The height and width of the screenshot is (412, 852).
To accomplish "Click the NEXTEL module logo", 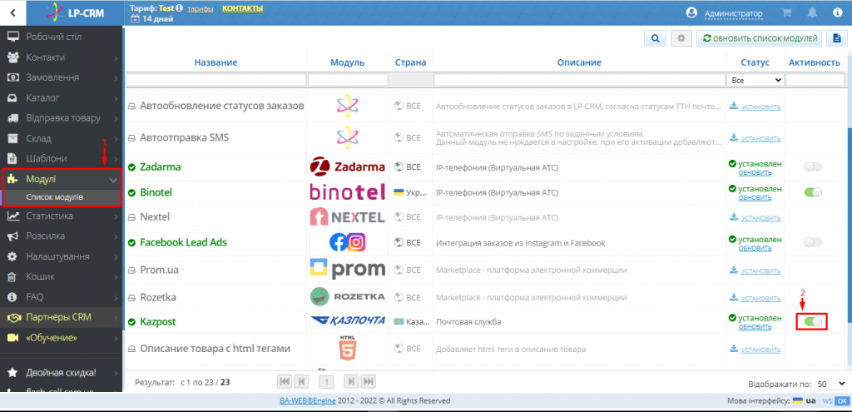I will (x=348, y=217).
